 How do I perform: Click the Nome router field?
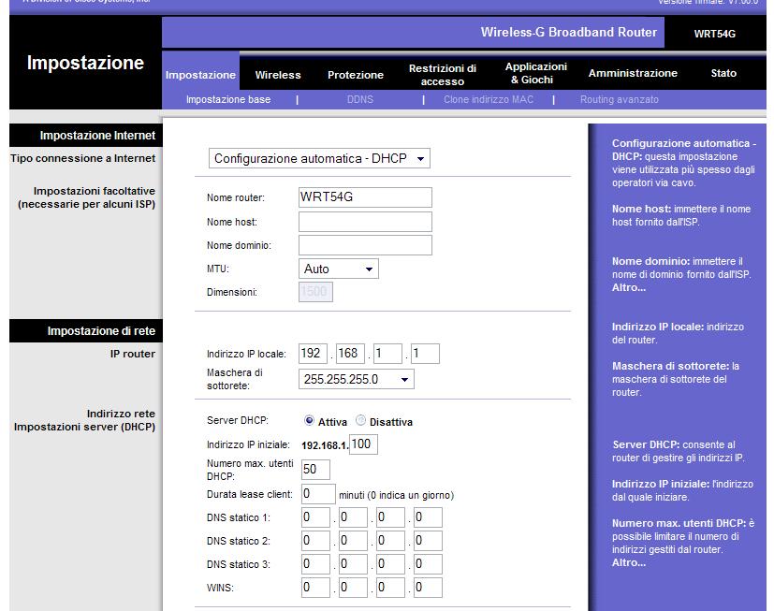[365, 197]
